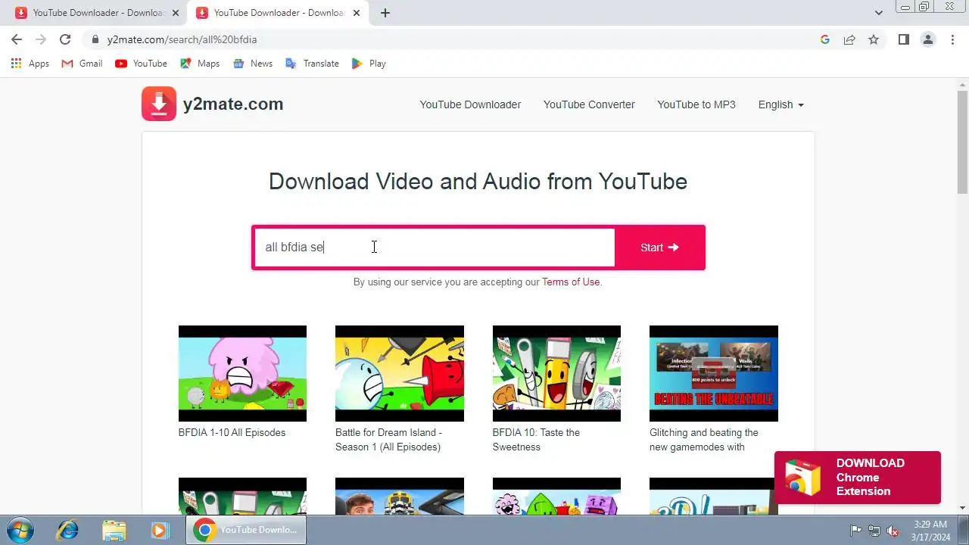This screenshot has height=545, width=969.
Task: Switch to the first YouTube Downloader tab
Action: pos(96,13)
